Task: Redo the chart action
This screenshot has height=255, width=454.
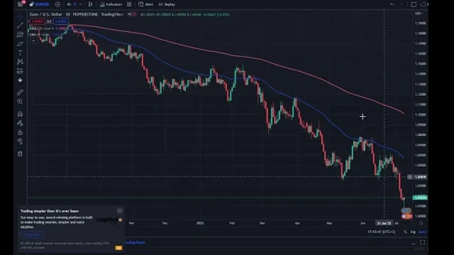Action: tap(402, 4)
